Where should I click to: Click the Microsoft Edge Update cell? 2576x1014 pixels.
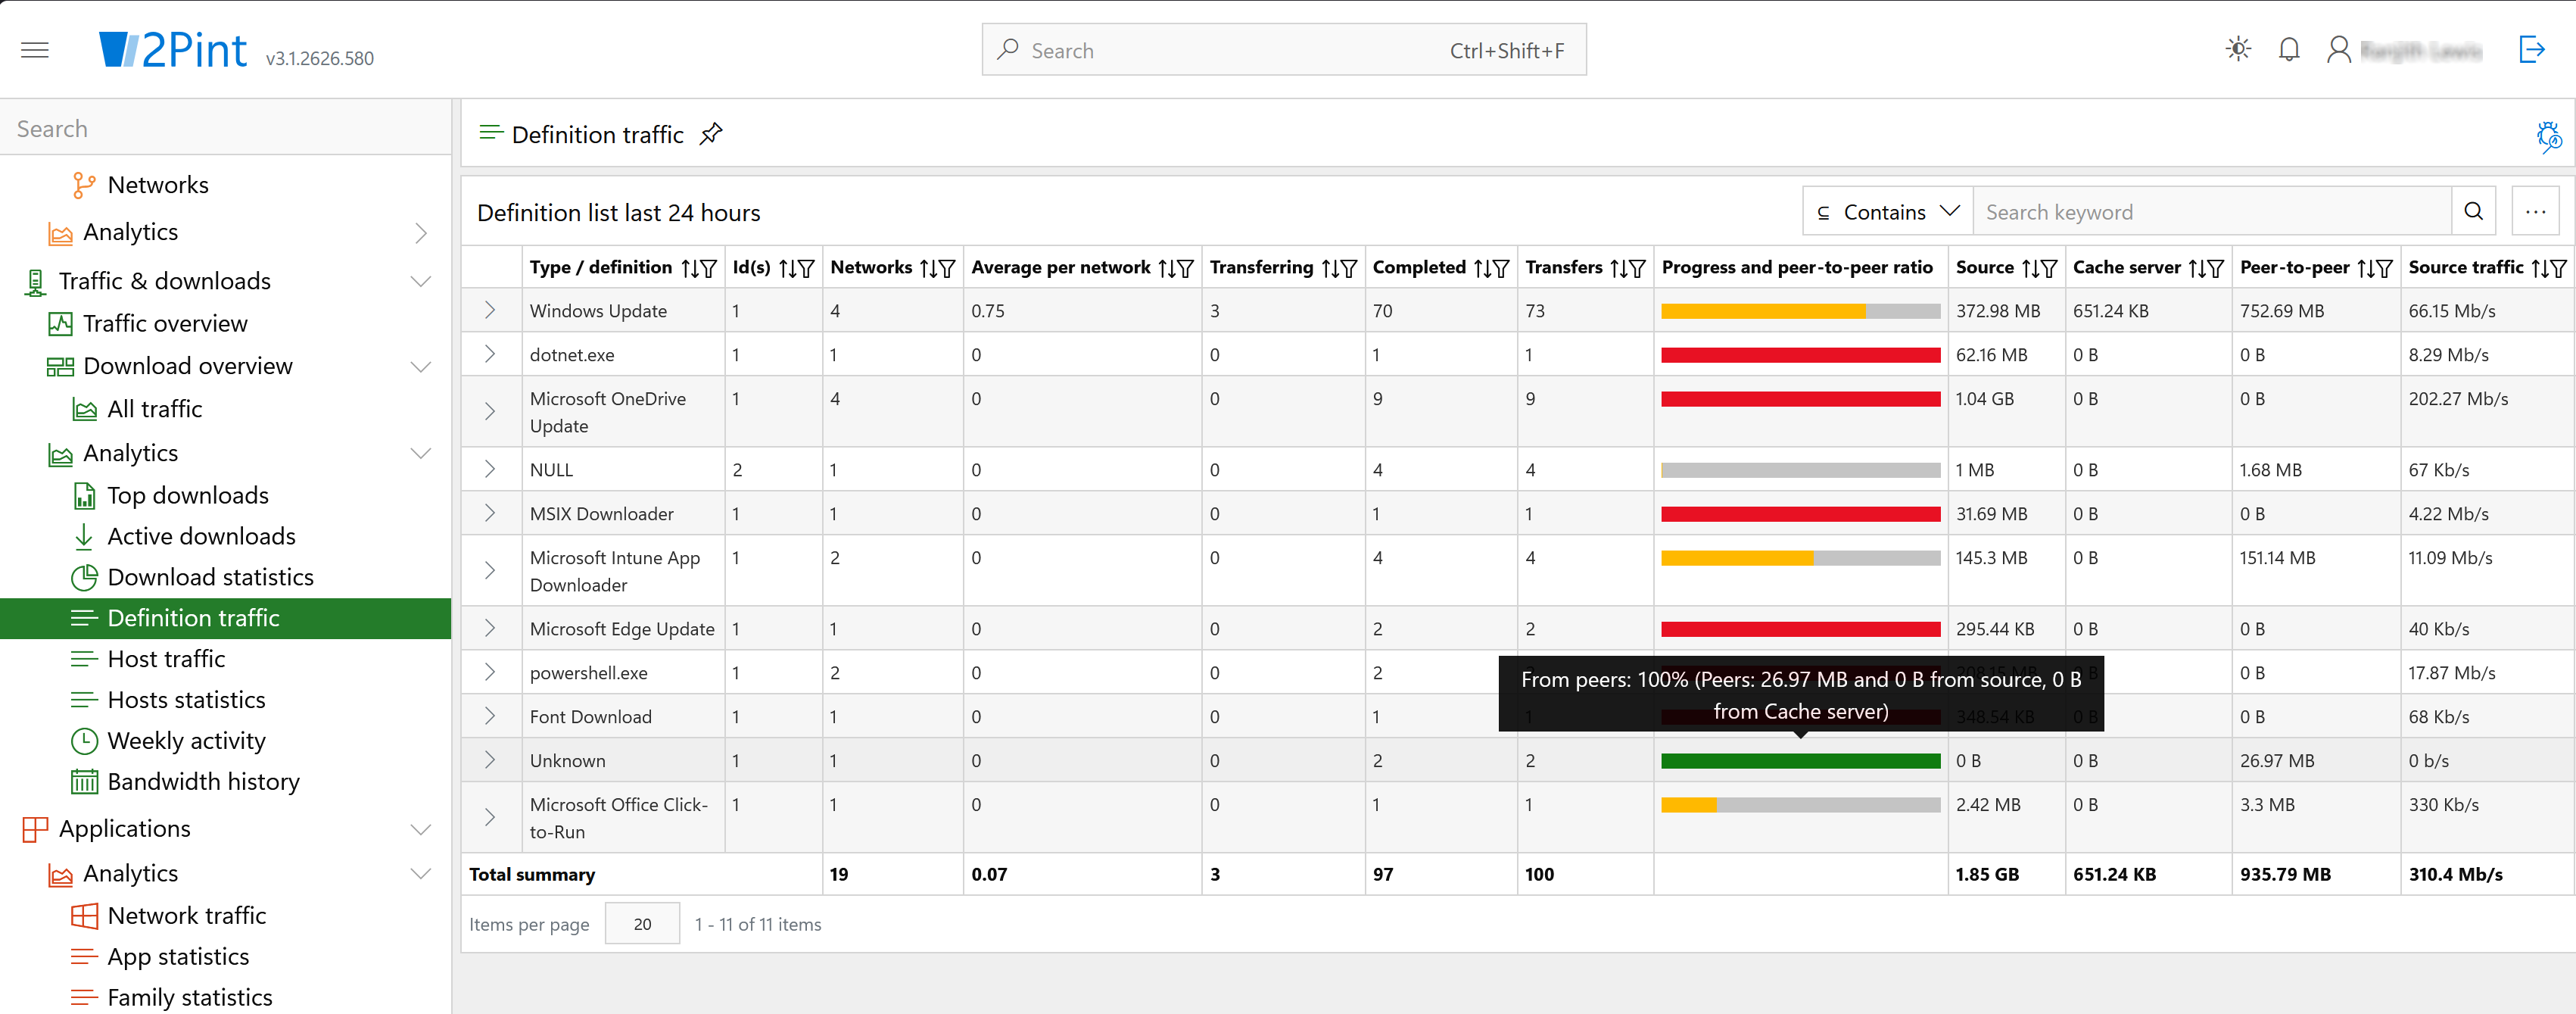pyautogui.click(x=622, y=629)
